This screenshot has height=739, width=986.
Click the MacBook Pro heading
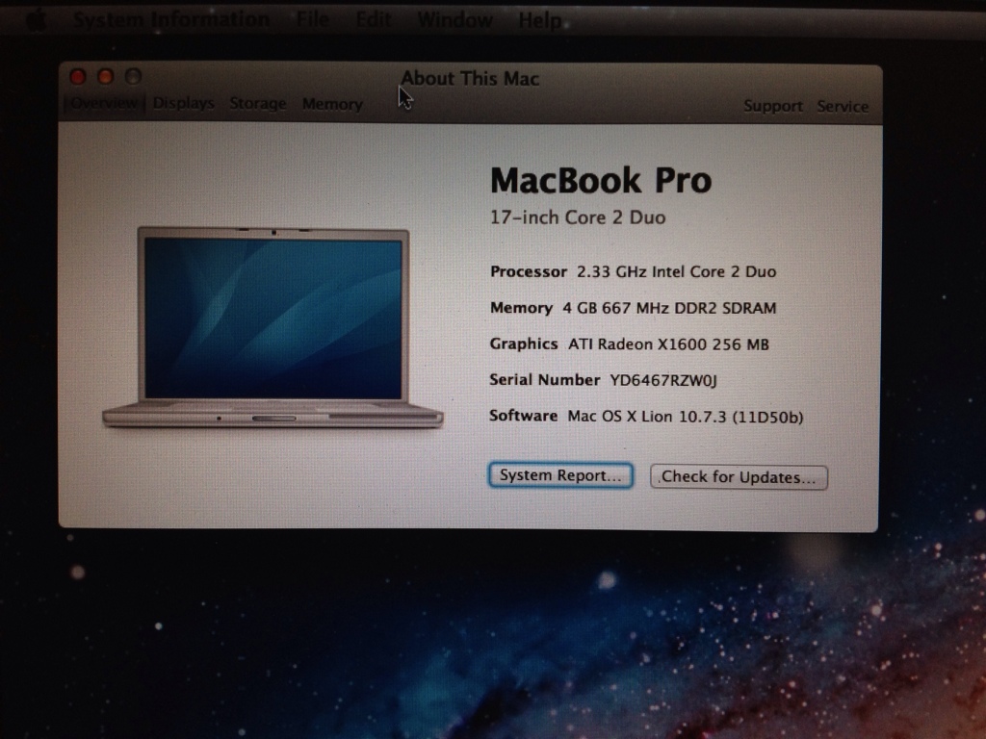click(x=601, y=180)
